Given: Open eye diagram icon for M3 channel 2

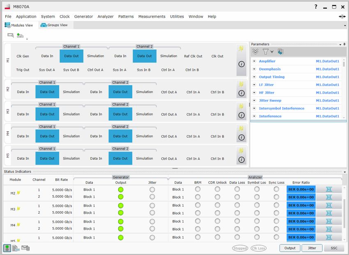Looking at the screenshot, I should click(329, 213).
